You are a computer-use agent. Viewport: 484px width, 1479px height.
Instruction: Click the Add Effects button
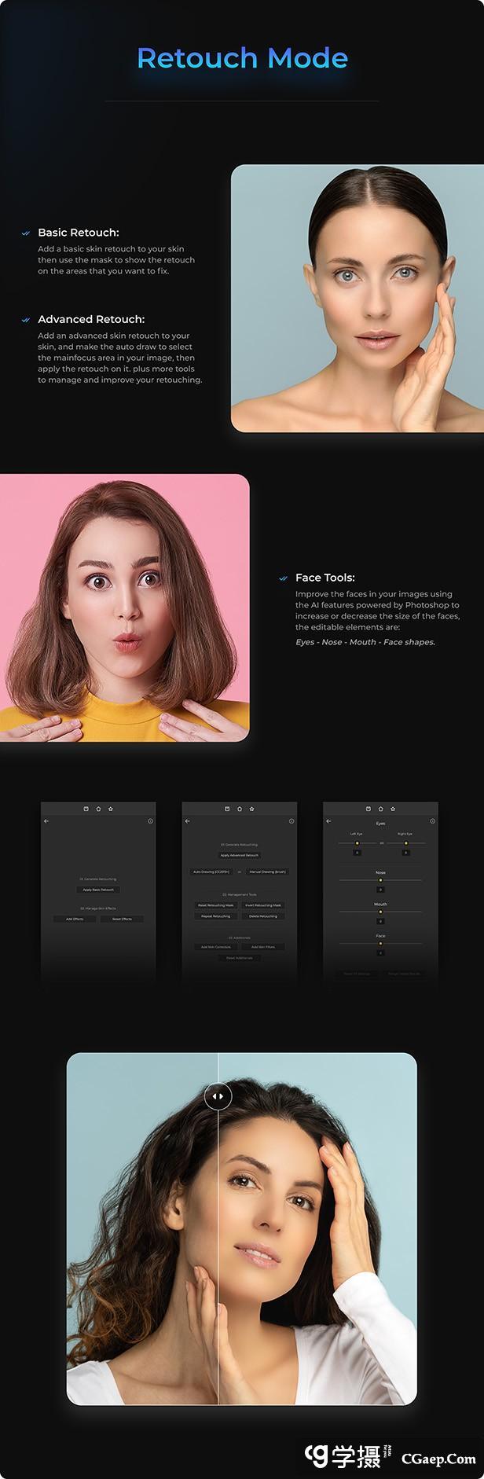coord(75,919)
